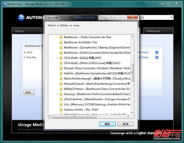Viewport: 184px width, 143px height.
Task: Click folder icon of the Haitink row
Action: [61, 73]
